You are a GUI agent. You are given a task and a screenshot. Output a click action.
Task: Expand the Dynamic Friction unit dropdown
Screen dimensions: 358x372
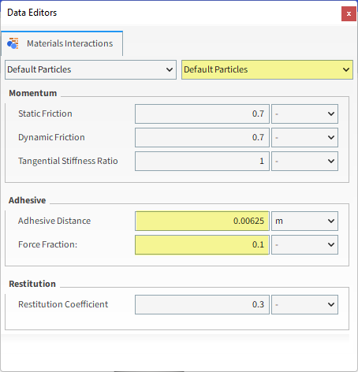[304, 137]
